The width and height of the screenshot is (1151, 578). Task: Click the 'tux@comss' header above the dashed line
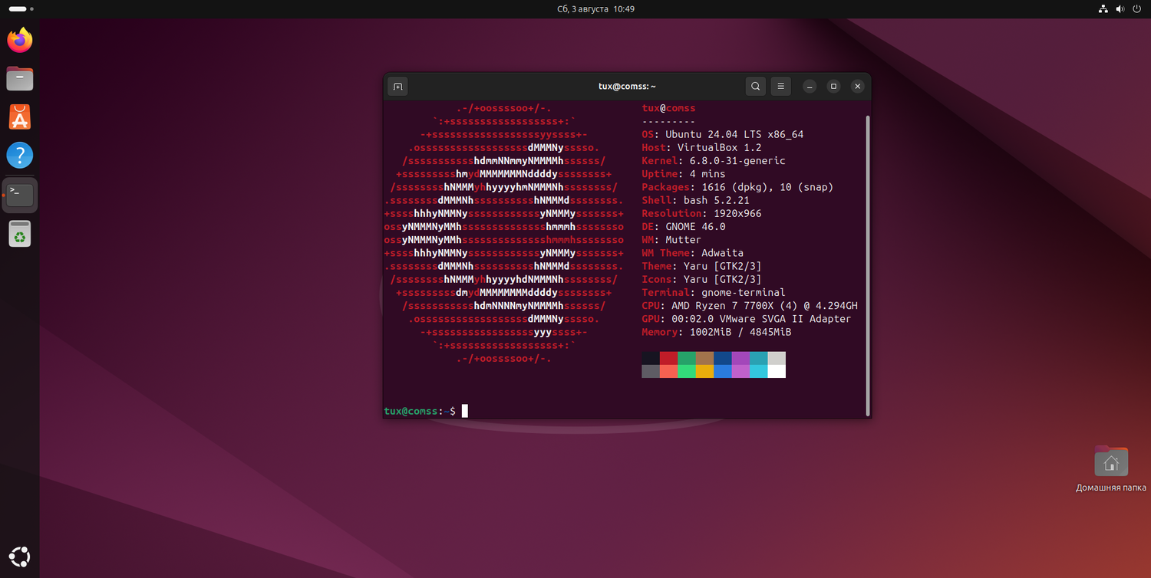669,109
